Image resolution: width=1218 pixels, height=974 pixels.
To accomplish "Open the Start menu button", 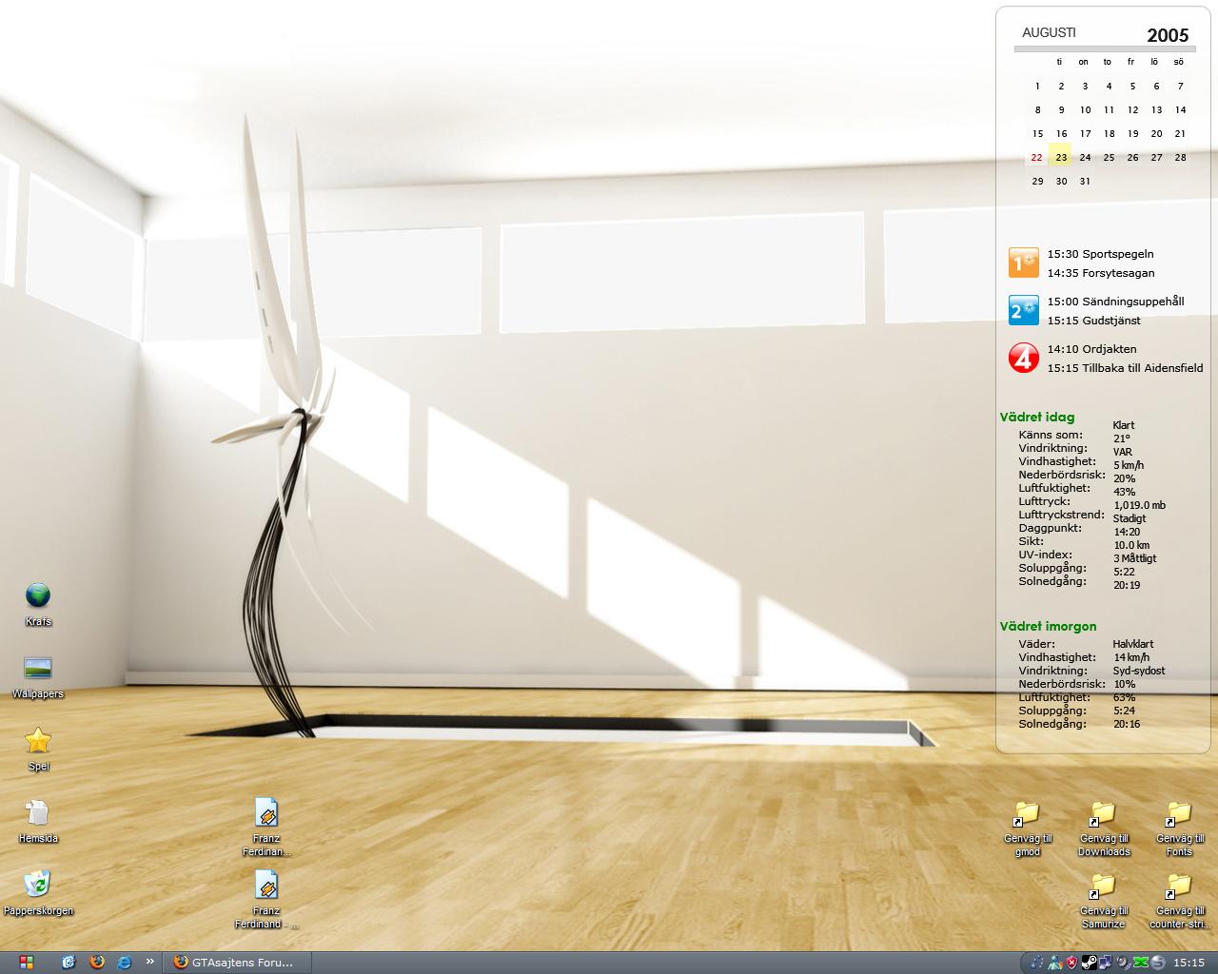I will pyautogui.click(x=26, y=963).
